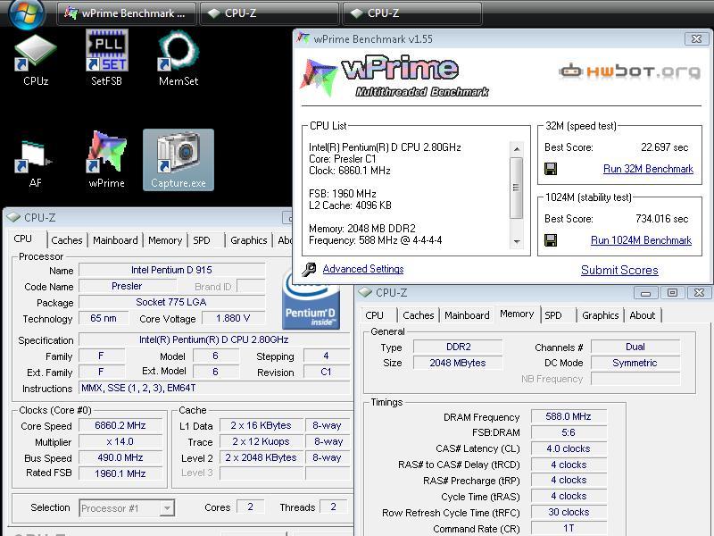Image resolution: width=714 pixels, height=536 pixels.
Task: Click the Best Score 22.697 sec
Action: [664, 147]
